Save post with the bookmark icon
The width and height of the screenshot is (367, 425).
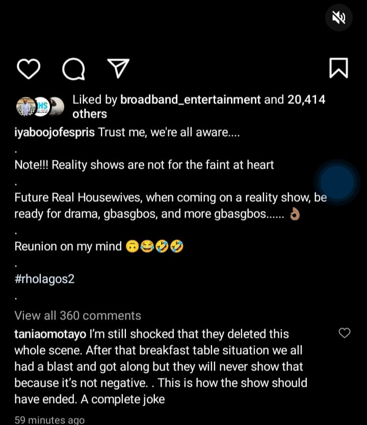338,69
